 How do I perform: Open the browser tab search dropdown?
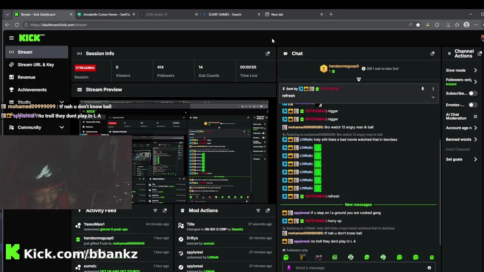click(x=7, y=14)
